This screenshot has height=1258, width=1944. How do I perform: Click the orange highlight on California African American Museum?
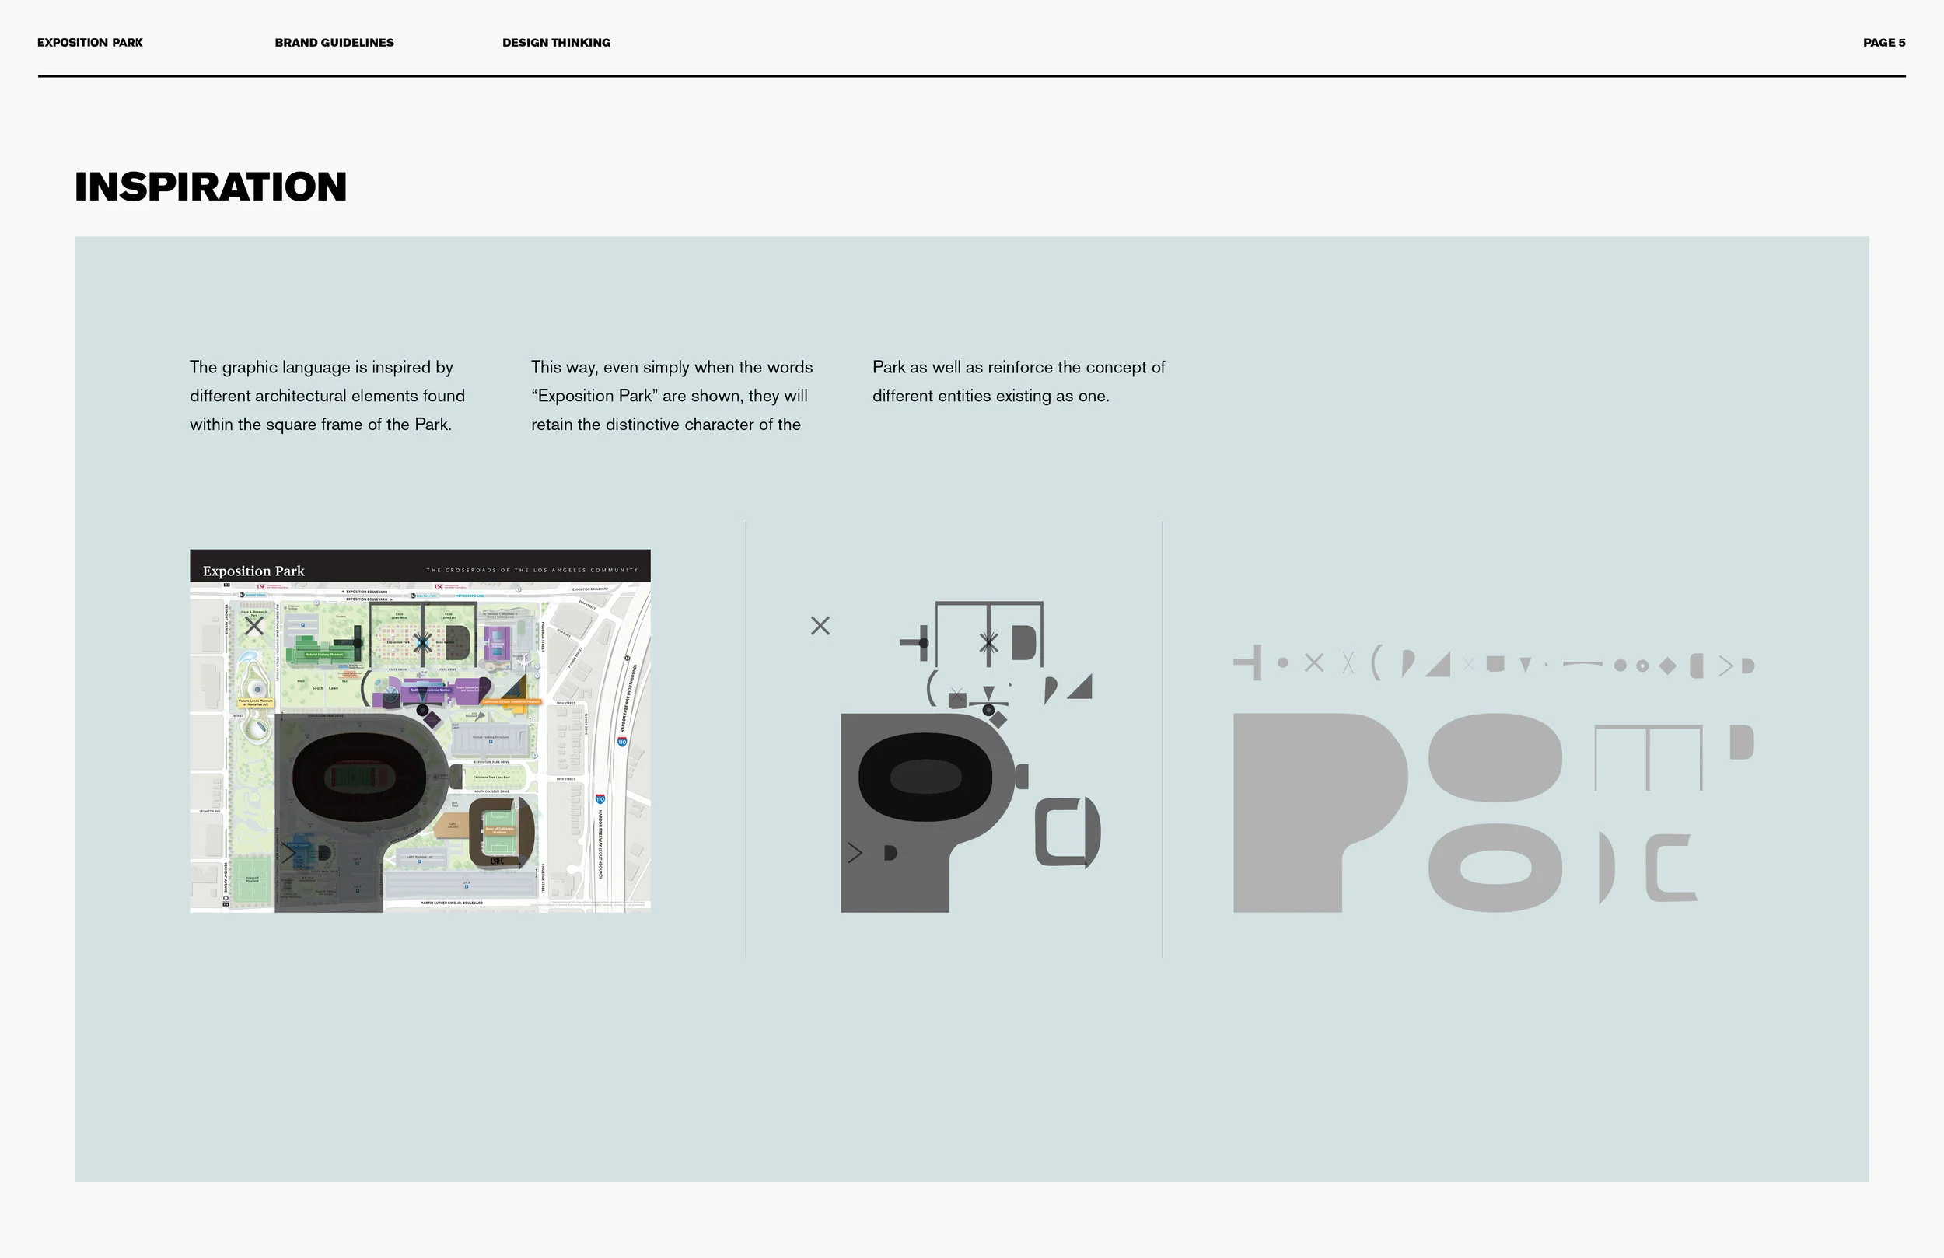point(512,702)
